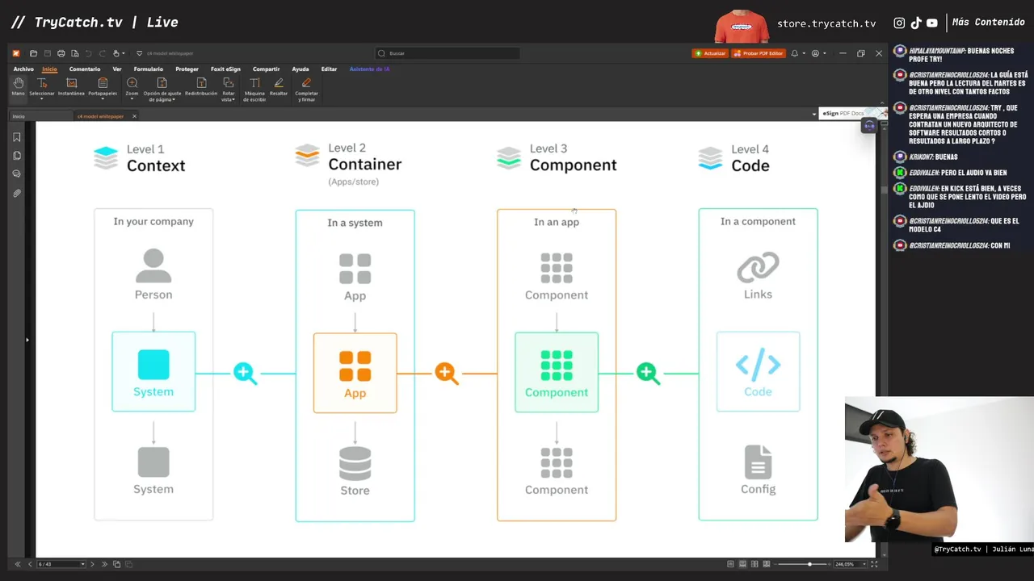The height and width of the screenshot is (581, 1034).
Task: Click the green magnifier between Component and Code
Action: point(648,373)
